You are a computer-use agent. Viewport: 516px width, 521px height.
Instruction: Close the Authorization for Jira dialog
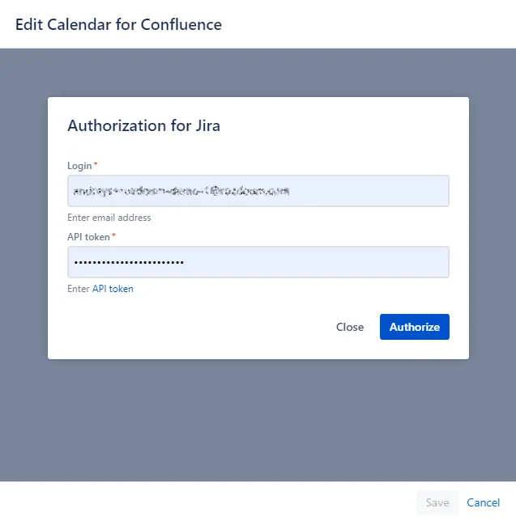350,327
